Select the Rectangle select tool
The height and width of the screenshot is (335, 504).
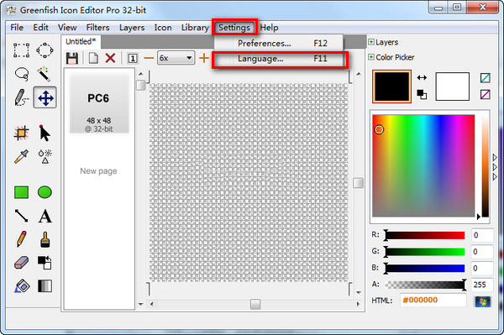coord(21,50)
